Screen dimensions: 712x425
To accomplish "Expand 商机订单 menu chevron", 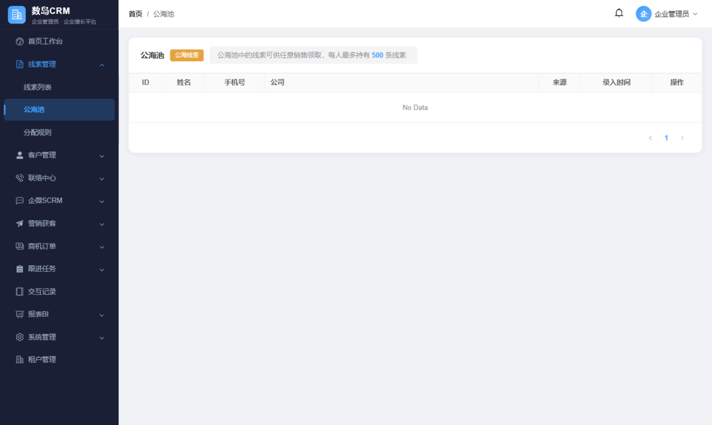I will click(x=102, y=247).
